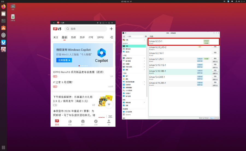This screenshot has height=151, width=246.
Task: Open the Files manager in the dock
Action: tap(4, 14)
